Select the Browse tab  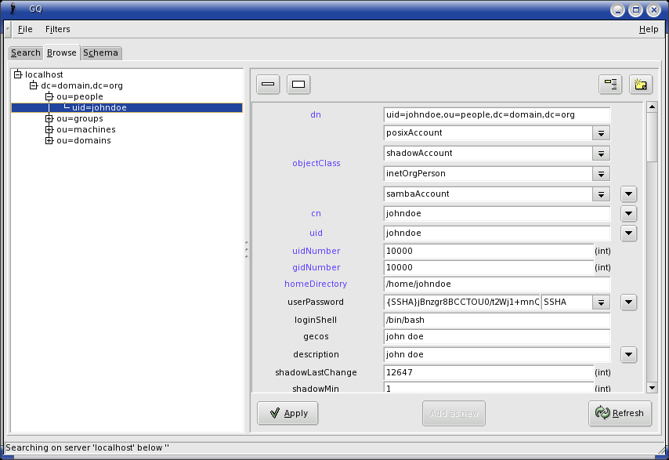pyautogui.click(x=61, y=53)
